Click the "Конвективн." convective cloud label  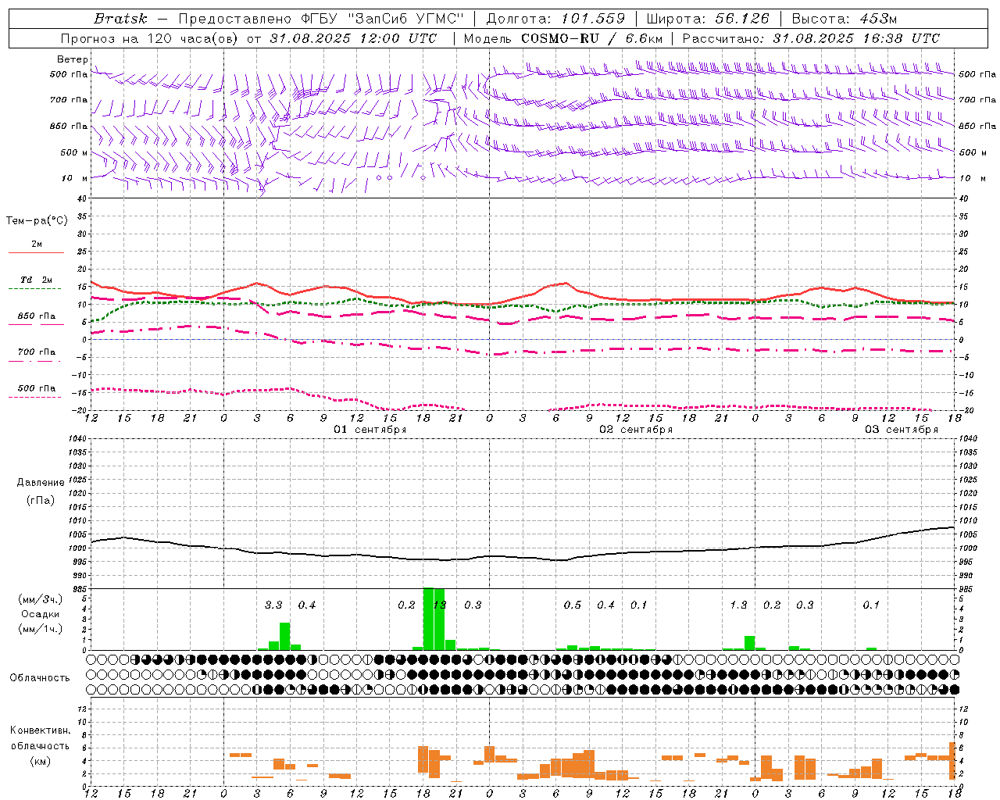coord(41,730)
